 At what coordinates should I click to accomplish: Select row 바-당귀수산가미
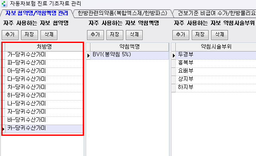pos(44,120)
